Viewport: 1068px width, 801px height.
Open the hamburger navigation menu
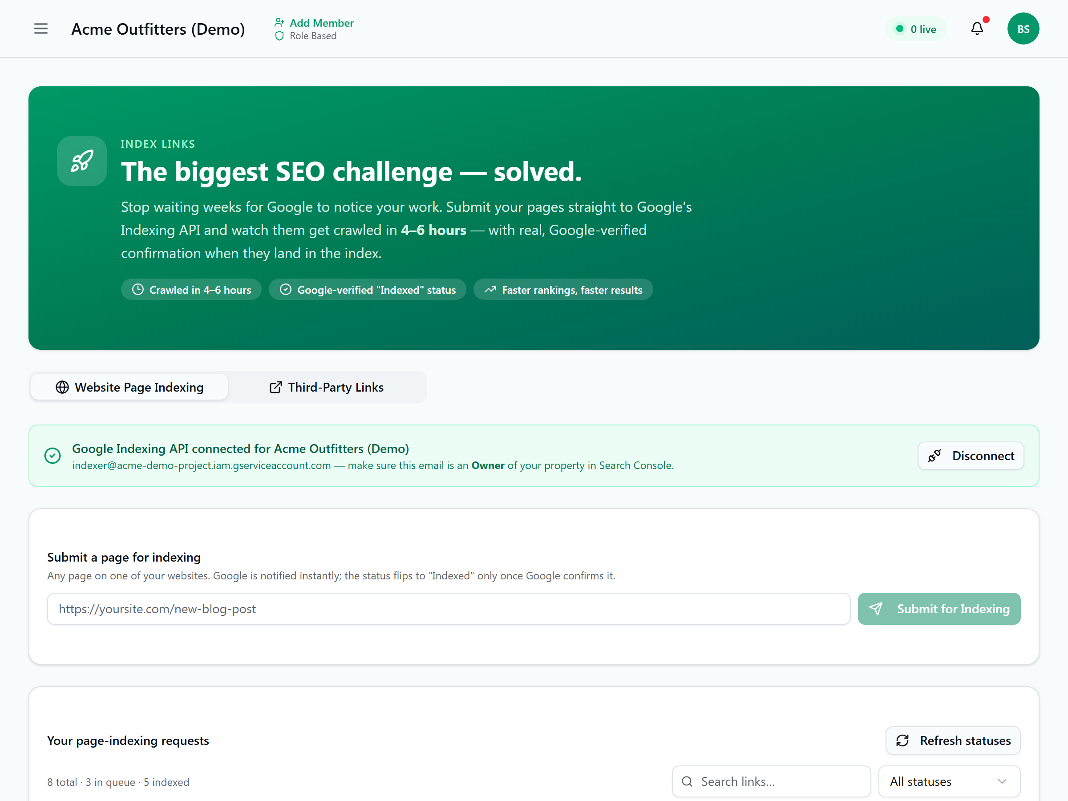tap(41, 29)
